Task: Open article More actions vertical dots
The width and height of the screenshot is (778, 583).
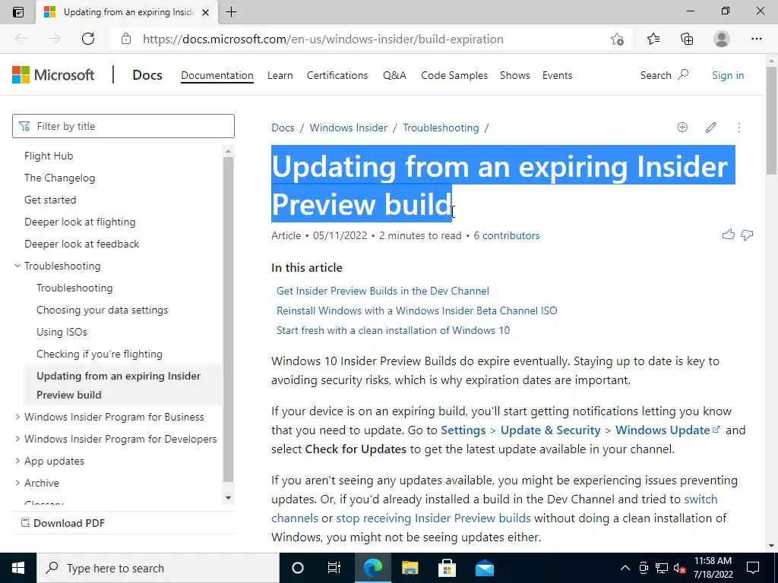Action: 738,128
